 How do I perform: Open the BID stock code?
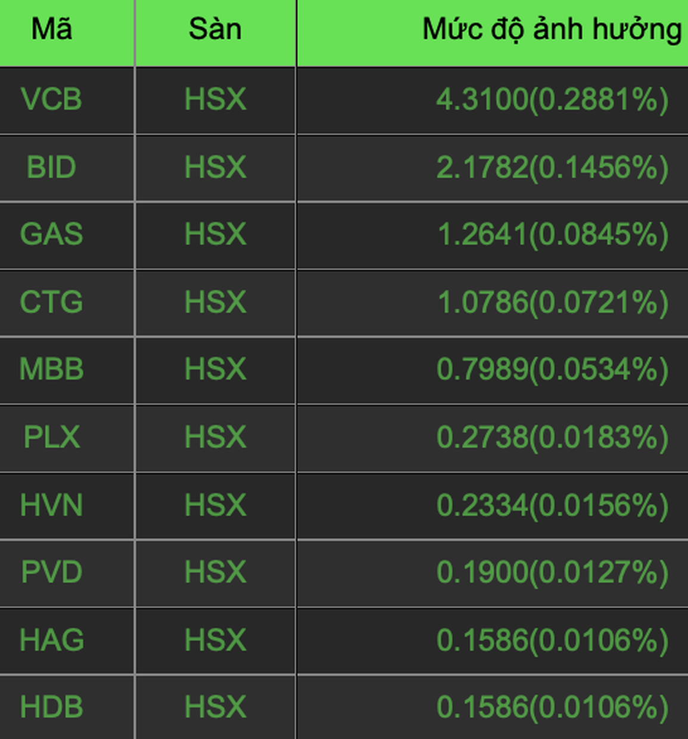(x=51, y=167)
